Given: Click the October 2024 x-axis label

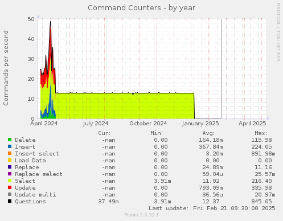Looking at the screenshot, I should point(148,124).
